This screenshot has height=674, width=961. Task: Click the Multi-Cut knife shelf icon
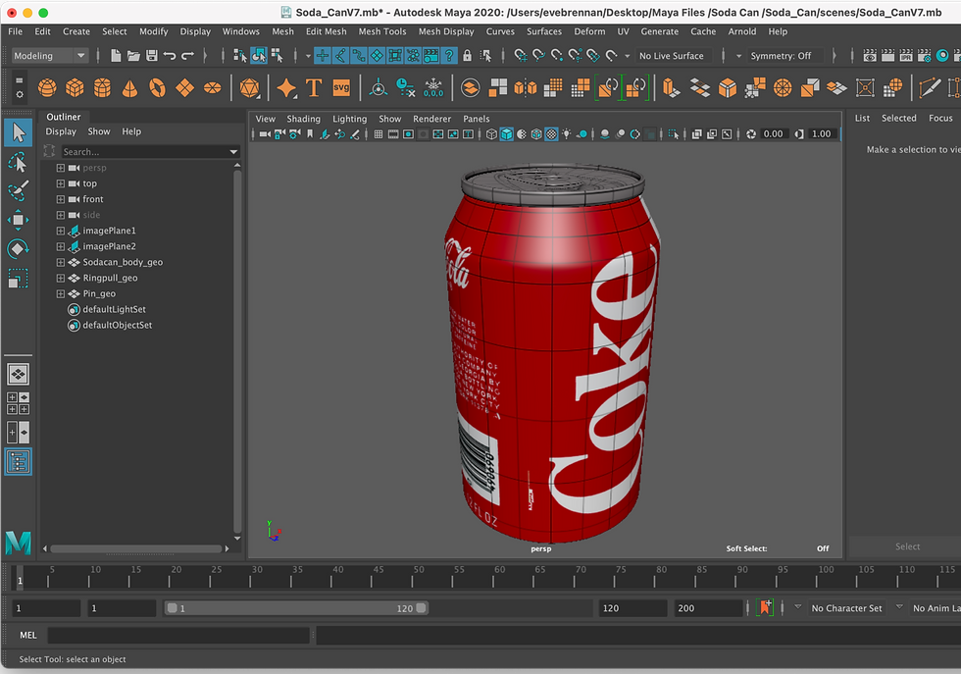click(x=930, y=87)
